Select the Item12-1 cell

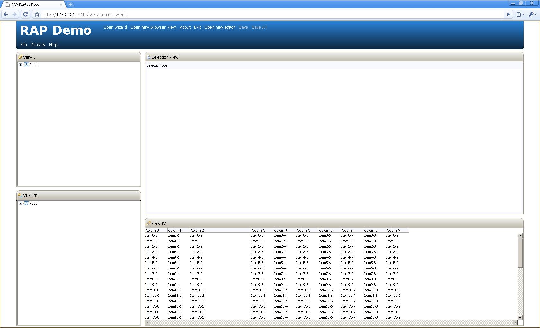click(x=175, y=301)
